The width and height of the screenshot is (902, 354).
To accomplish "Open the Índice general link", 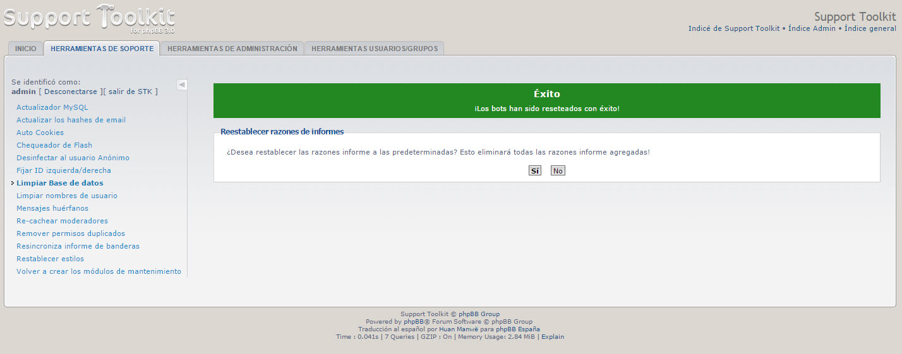I will click(x=870, y=28).
